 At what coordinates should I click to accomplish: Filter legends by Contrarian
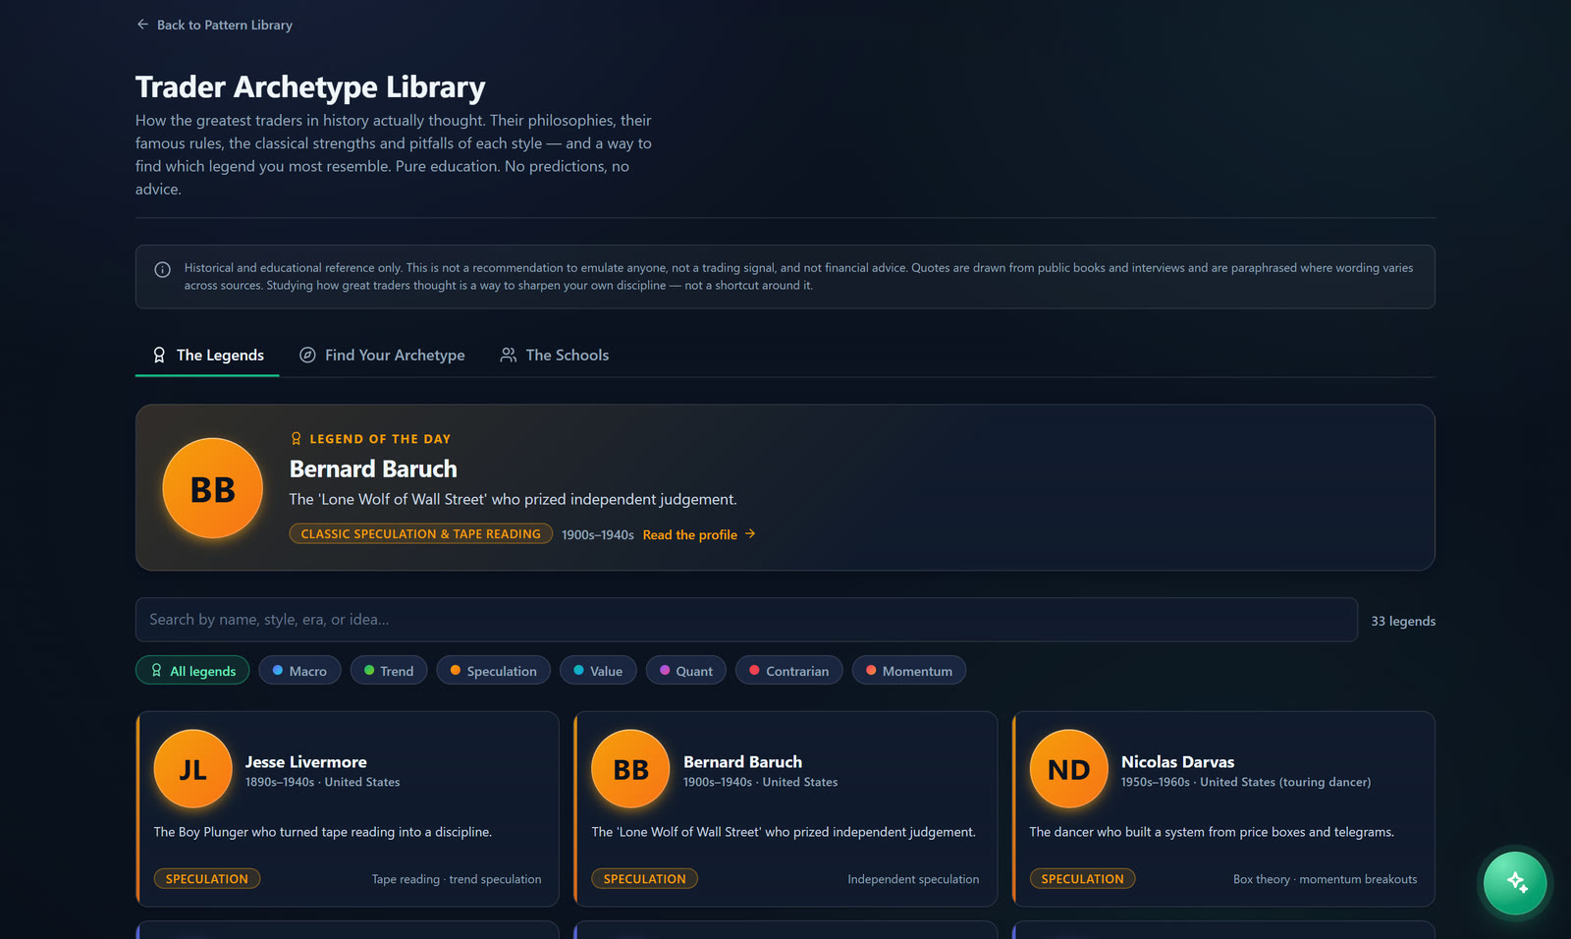point(788,671)
